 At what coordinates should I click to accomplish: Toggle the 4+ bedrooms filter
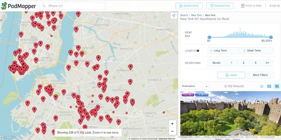click(x=267, y=63)
